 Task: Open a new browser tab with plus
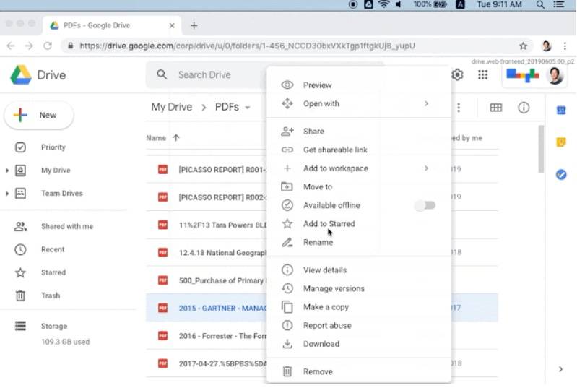(x=194, y=25)
